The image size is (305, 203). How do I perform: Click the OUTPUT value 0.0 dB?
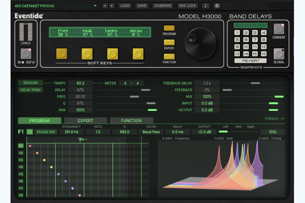[x=207, y=110]
